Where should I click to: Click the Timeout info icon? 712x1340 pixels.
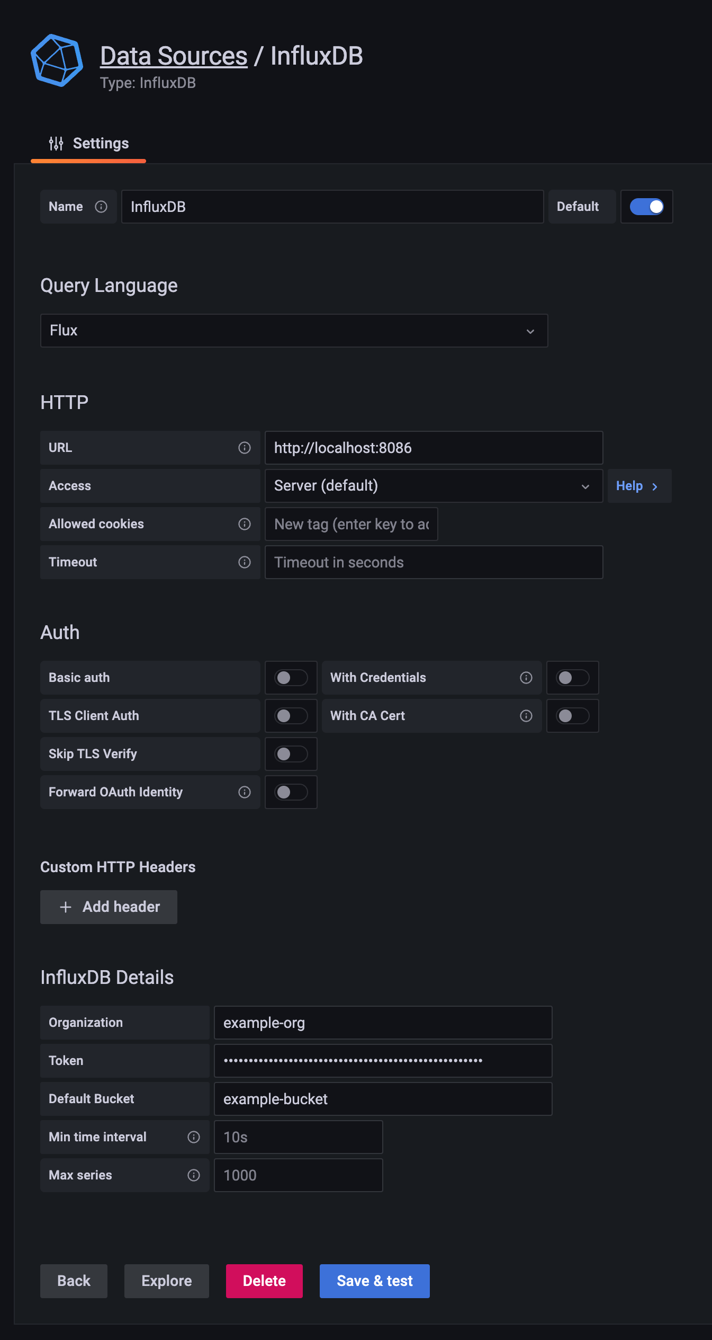tap(245, 562)
